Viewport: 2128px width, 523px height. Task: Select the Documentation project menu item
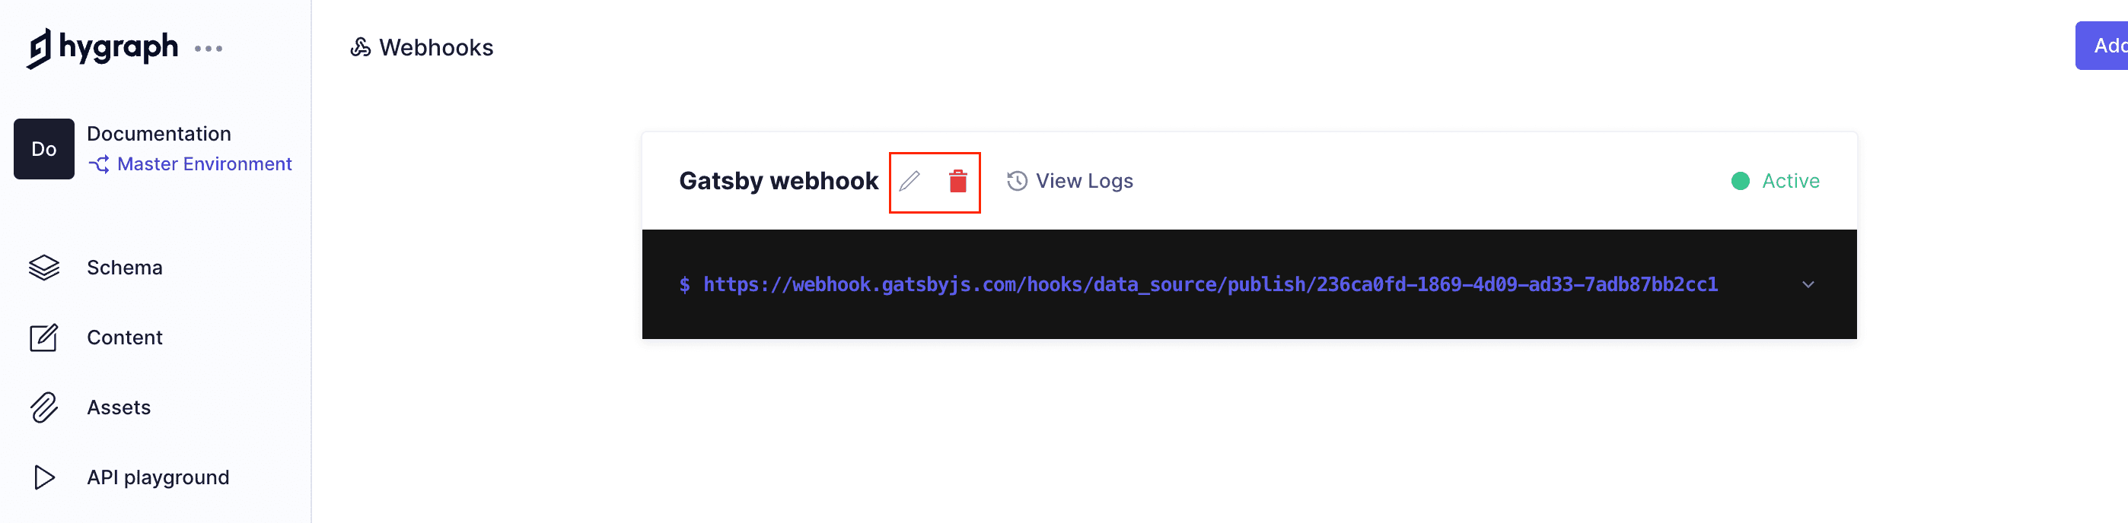pos(158,133)
